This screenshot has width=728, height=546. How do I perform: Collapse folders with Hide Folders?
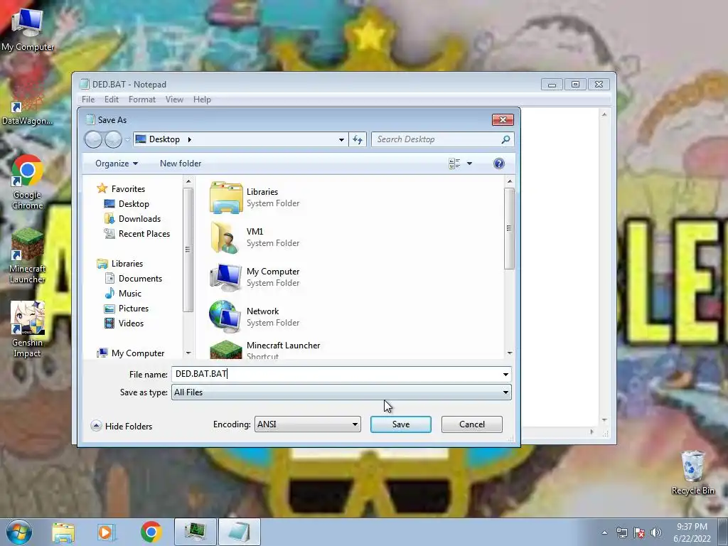(122, 427)
